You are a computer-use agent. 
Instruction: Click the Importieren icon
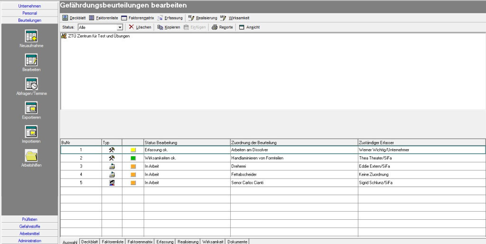[30, 131]
